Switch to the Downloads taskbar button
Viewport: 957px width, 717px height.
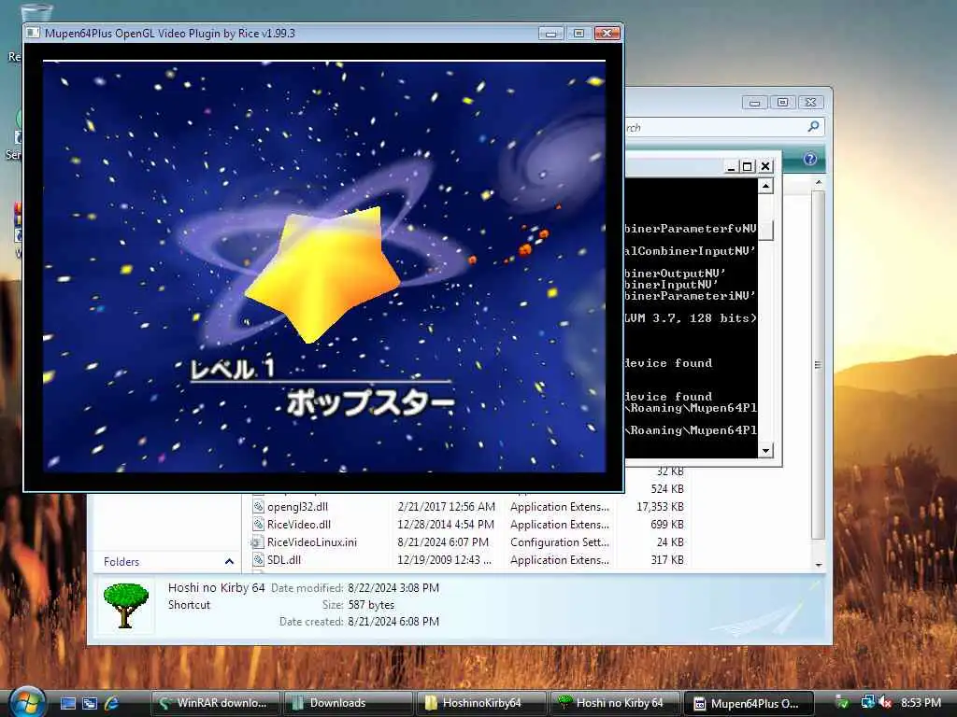coord(348,703)
